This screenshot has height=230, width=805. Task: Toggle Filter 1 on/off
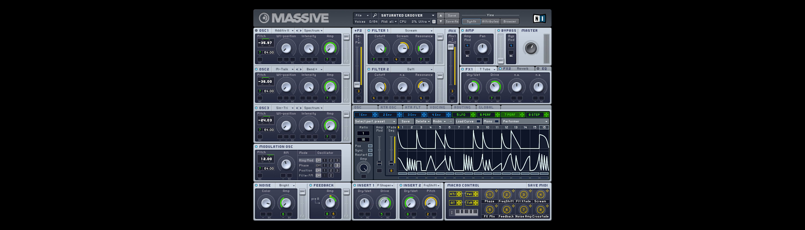click(x=369, y=31)
